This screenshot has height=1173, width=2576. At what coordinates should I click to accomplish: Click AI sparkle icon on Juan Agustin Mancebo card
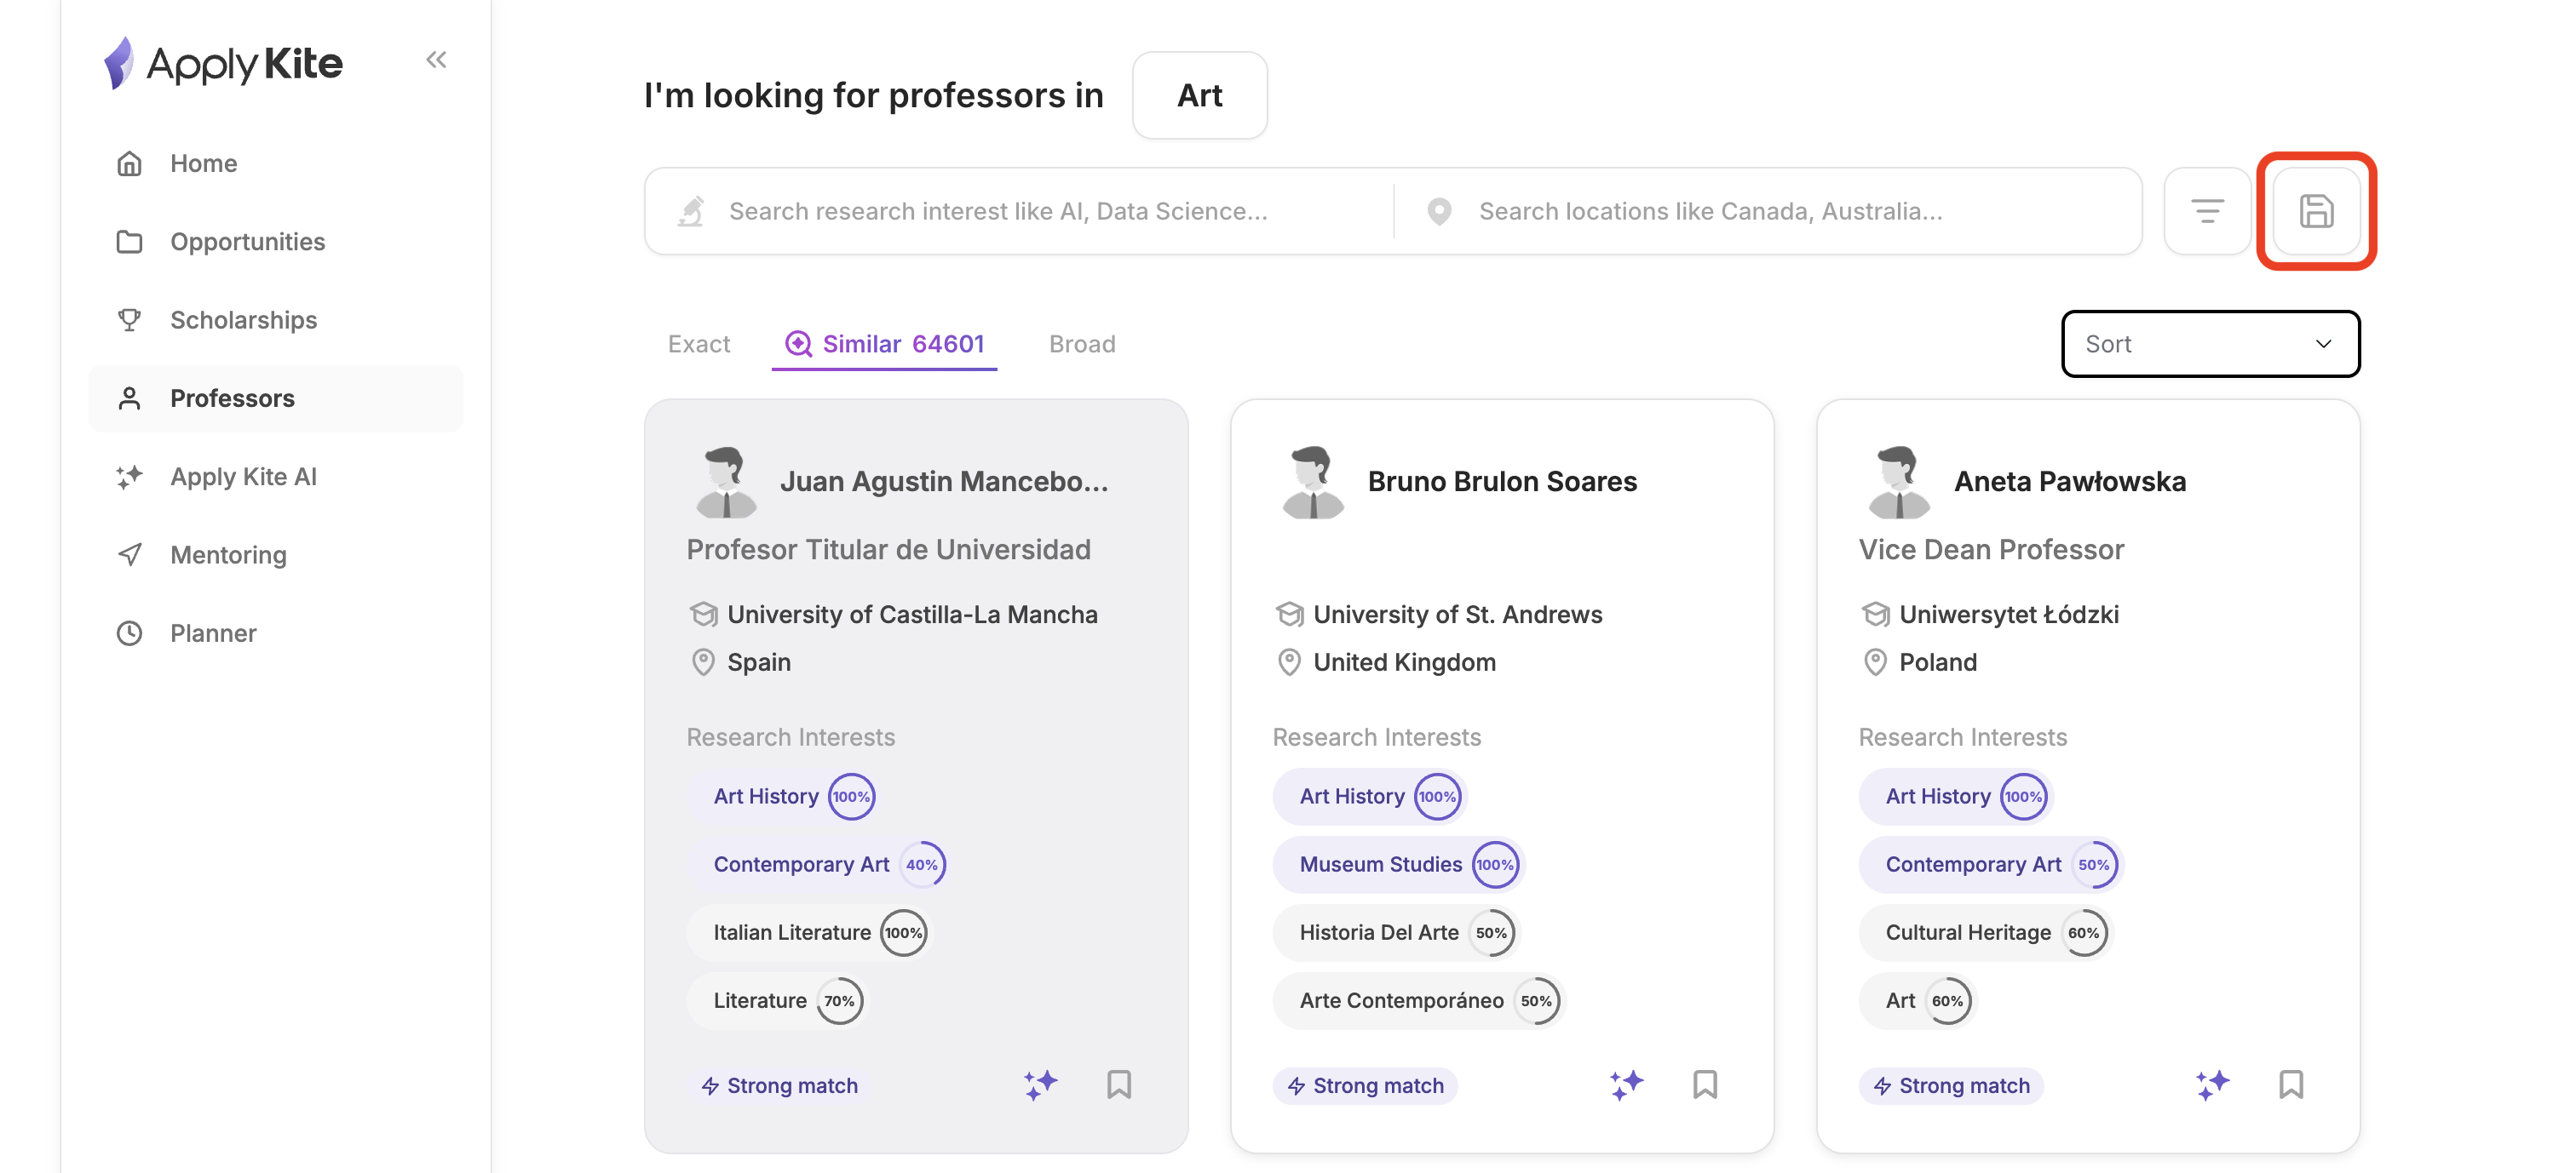pyautogui.click(x=1040, y=1084)
